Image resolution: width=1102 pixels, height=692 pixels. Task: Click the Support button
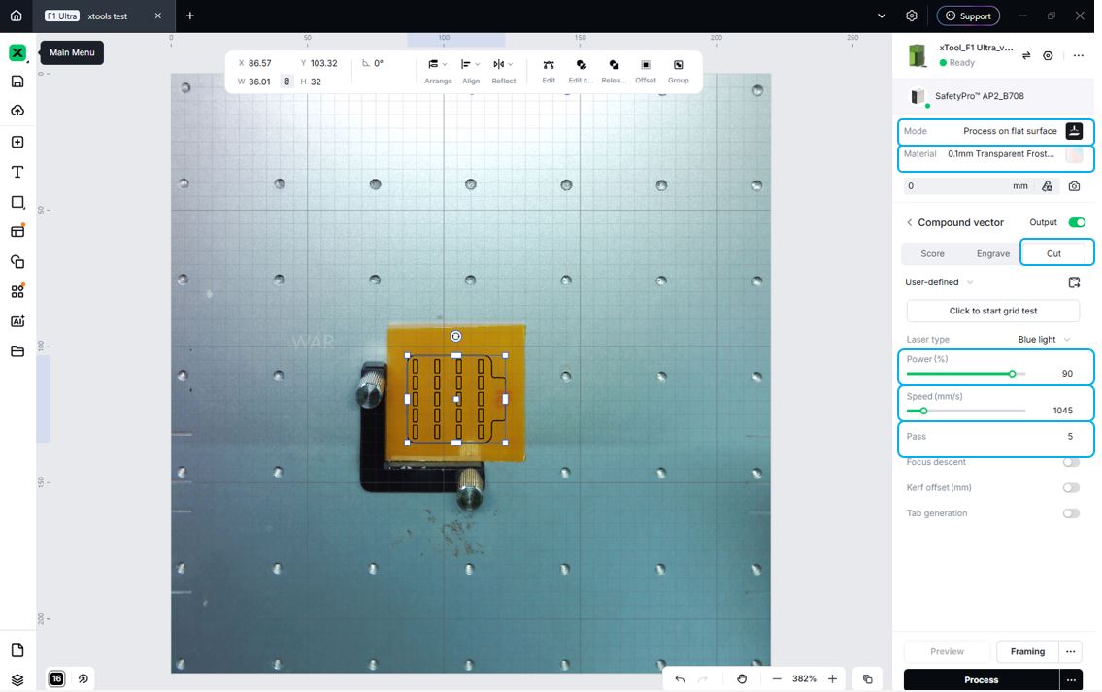968,16
